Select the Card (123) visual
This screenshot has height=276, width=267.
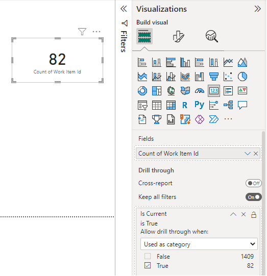click(x=214, y=91)
